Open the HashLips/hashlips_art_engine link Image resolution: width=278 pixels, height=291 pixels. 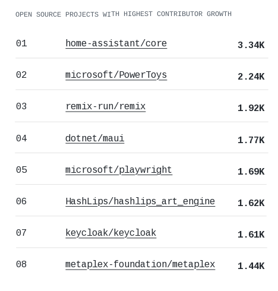coord(140,201)
